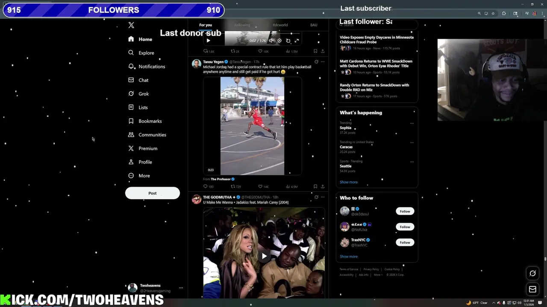This screenshot has width=547, height=307.
Task: Open the Explore page
Action: [x=141, y=53]
